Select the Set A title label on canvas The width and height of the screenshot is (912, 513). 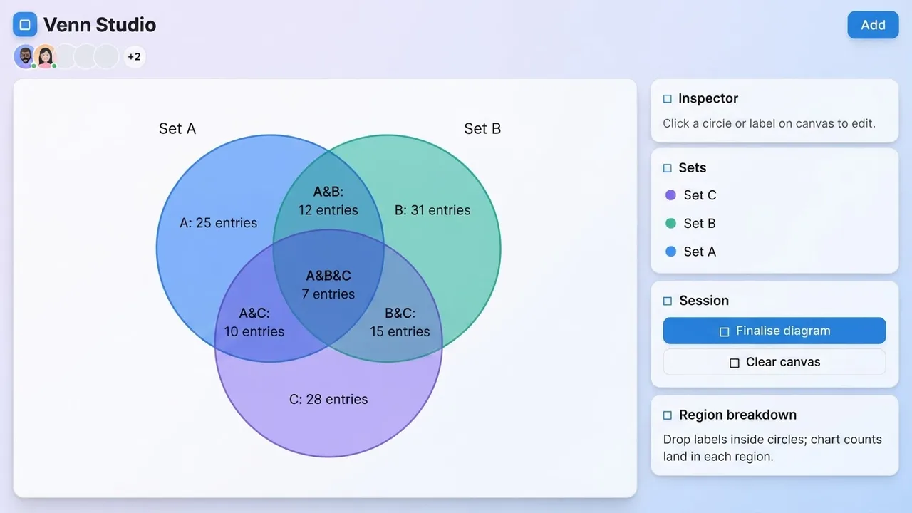(177, 128)
